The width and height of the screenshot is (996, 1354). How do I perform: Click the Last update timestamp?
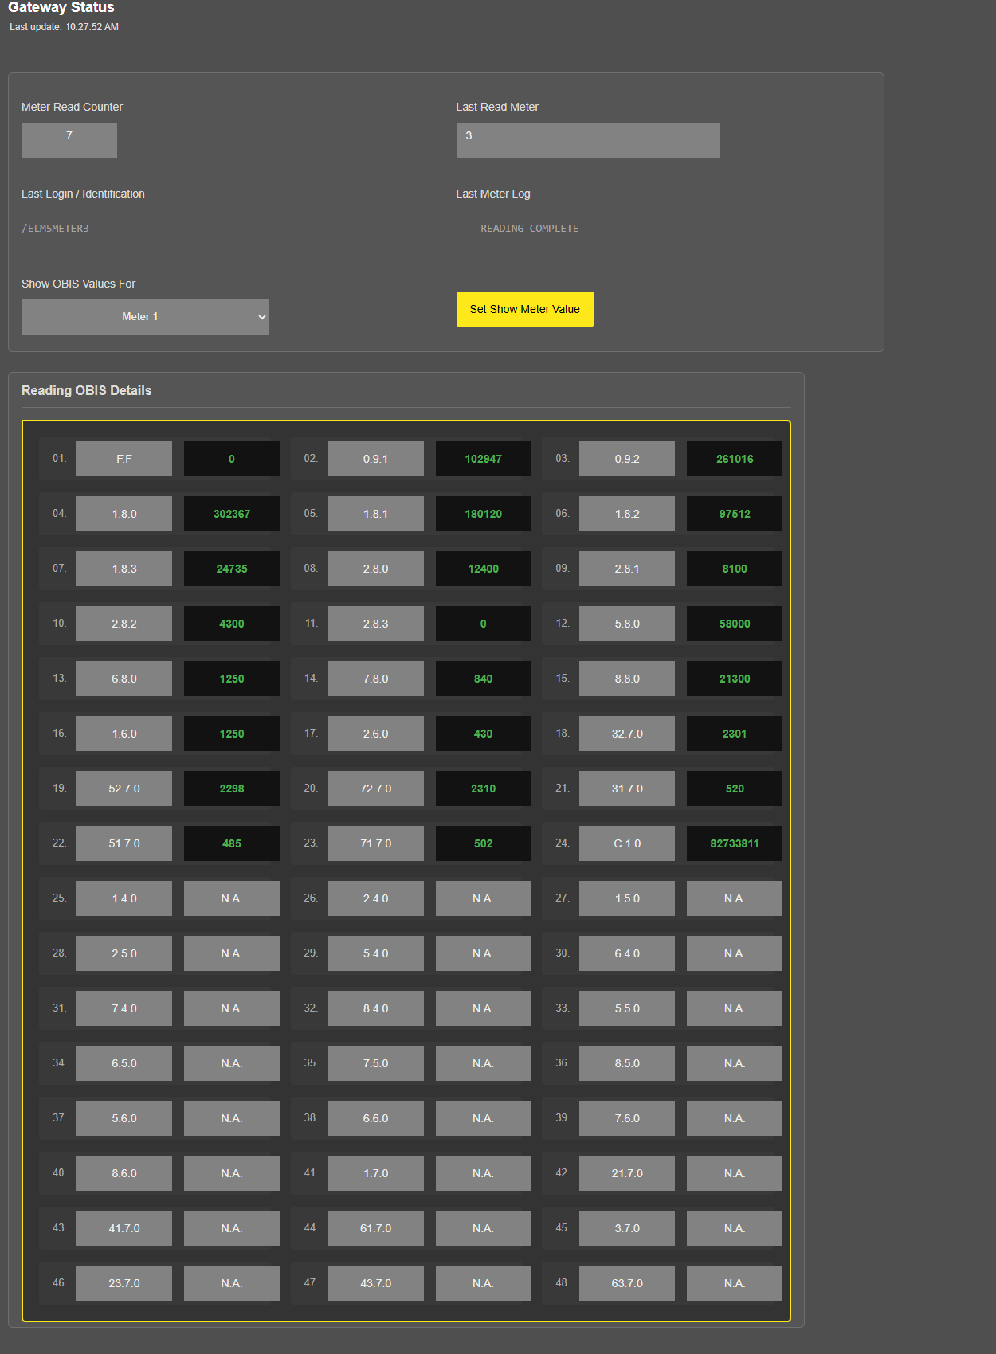(64, 27)
